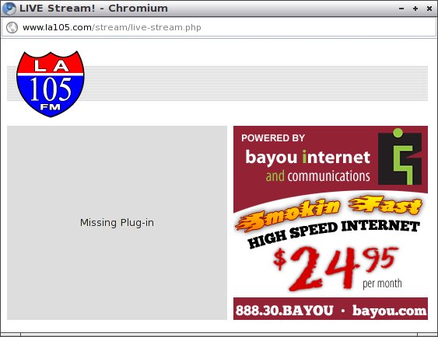Minimize the Chromium window
The image size is (438, 337).
(401, 9)
